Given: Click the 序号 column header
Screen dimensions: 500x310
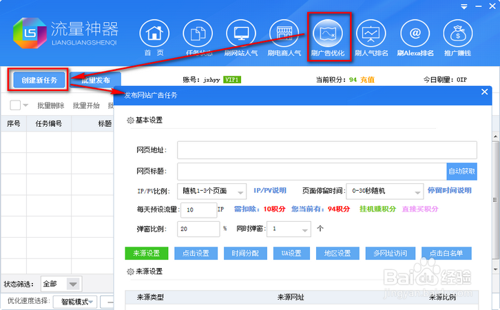Looking at the screenshot, I should pyautogui.click(x=13, y=124).
